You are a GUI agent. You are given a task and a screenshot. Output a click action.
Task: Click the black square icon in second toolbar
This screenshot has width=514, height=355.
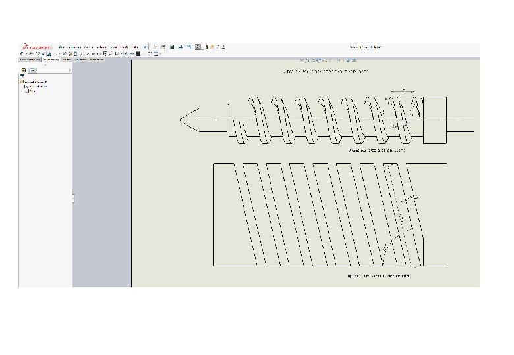tap(138, 54)
